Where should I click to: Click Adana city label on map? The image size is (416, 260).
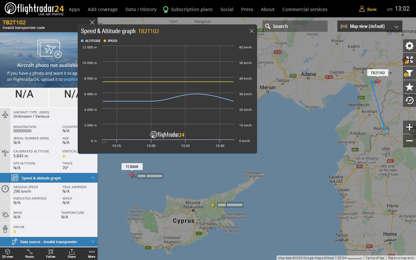pyautogui.click(x=308, y=74)
